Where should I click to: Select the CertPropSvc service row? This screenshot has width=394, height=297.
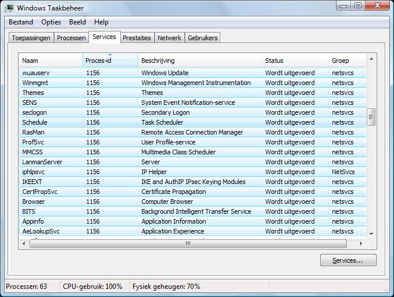click(x=193, y=192)
